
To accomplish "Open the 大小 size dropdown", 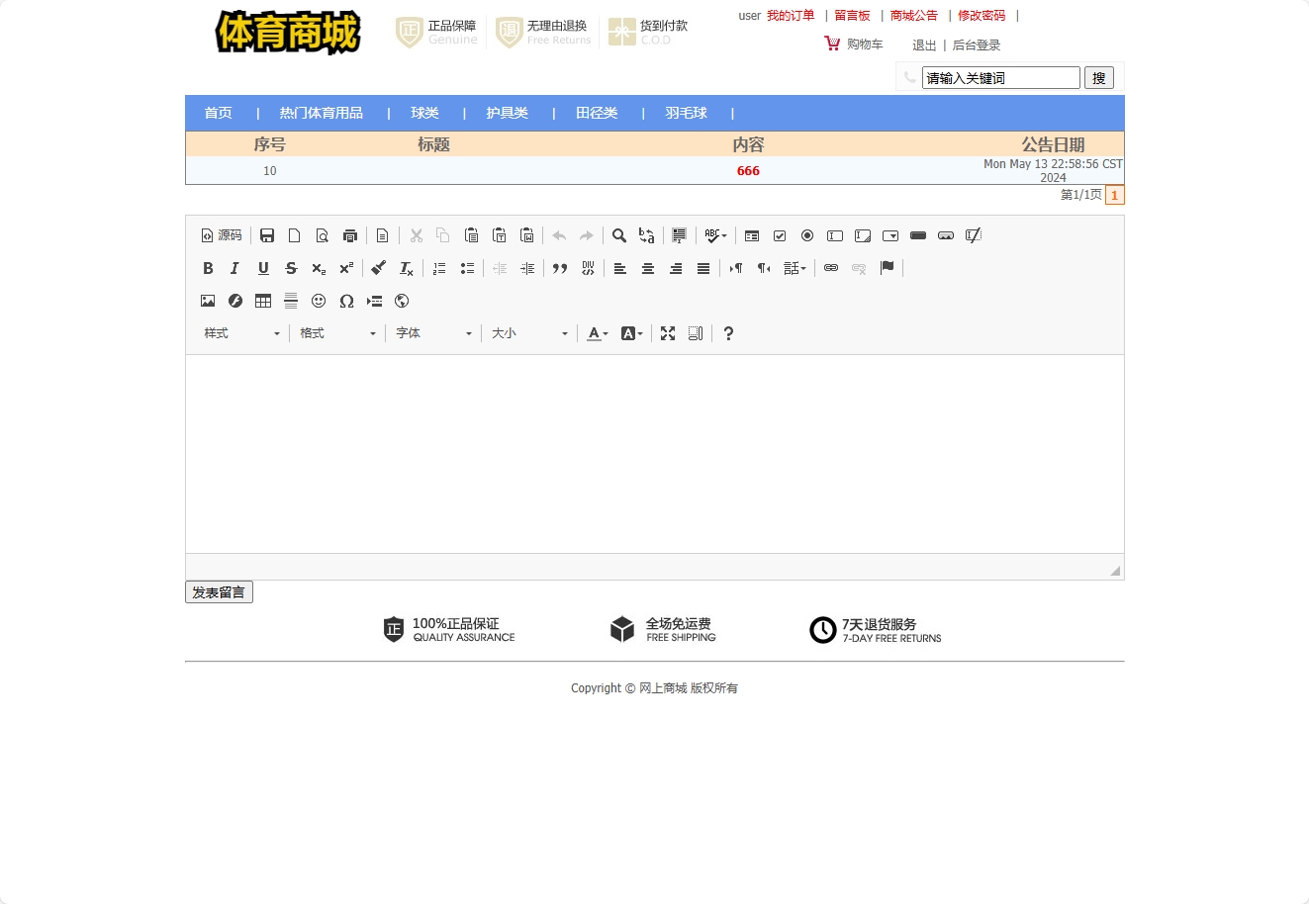I will coord(528,333).
